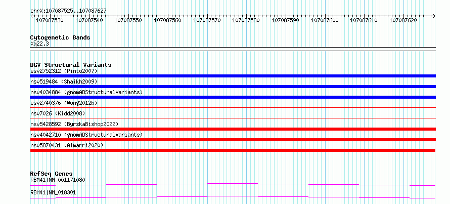Screen dimensions: 450x204
Task: Click ruler position 107087620
Action: (x=403, y=20)
